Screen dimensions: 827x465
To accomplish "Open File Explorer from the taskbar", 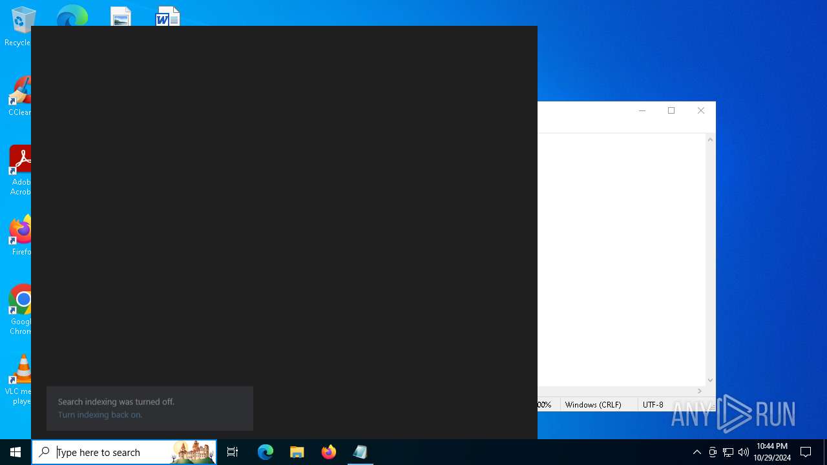I will pos(297,452).
